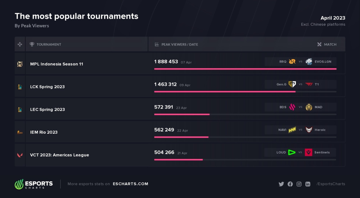Click the CS:GO game icon
This screenshot has width=360, height=198.
pos(20,132)
